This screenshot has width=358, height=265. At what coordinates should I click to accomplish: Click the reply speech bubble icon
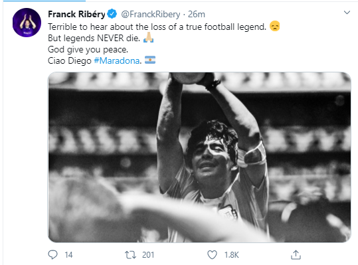tap(52, 254)
